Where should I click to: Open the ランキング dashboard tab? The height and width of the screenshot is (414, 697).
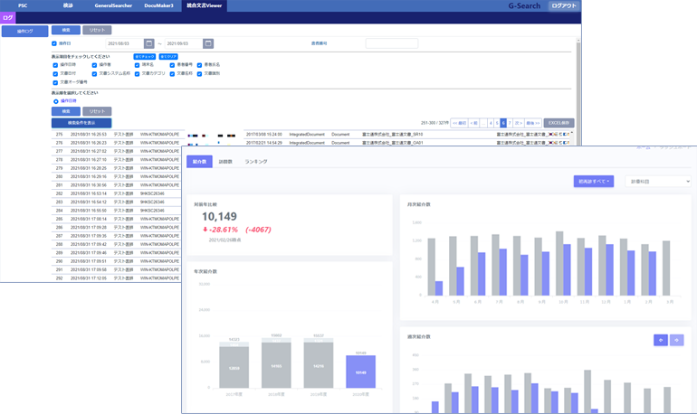pyautogui.click(x=256, y=162)
